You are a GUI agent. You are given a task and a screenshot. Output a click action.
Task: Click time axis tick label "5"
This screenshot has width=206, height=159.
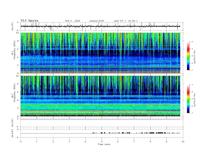point(102,142)
